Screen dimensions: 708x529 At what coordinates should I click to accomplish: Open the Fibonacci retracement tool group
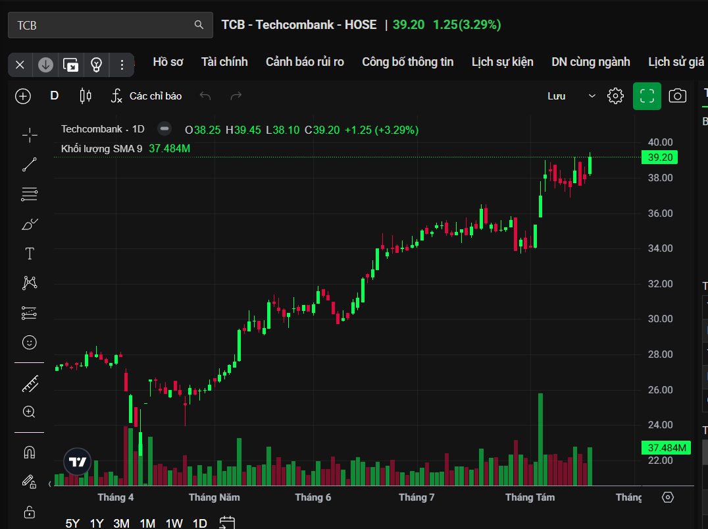pos(30,194)
